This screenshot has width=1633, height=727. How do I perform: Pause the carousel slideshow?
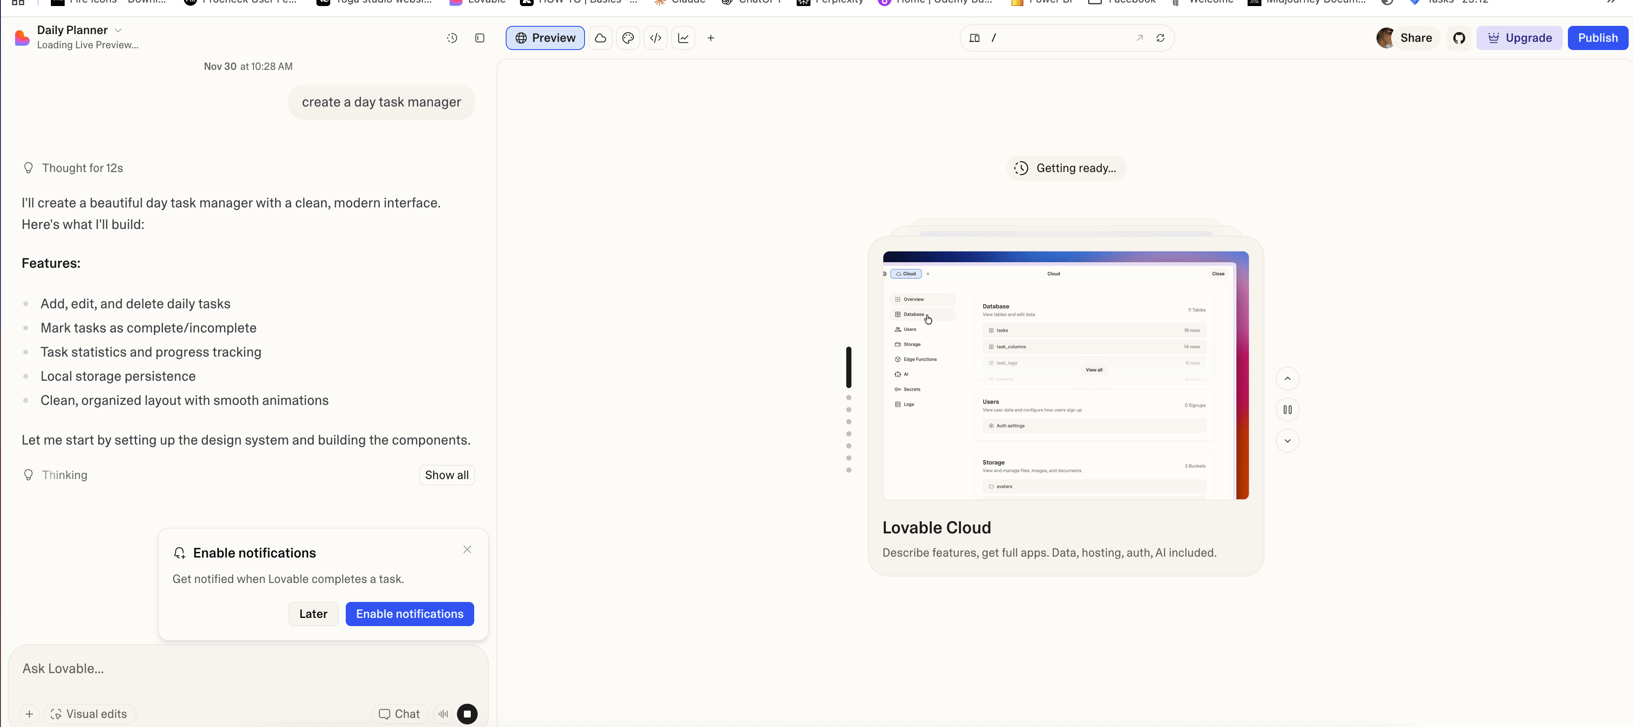coord(1287,410)
